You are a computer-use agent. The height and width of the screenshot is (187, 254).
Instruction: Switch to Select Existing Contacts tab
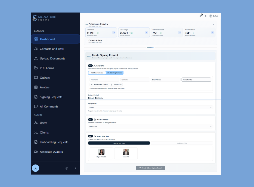(x=115, y=73)
